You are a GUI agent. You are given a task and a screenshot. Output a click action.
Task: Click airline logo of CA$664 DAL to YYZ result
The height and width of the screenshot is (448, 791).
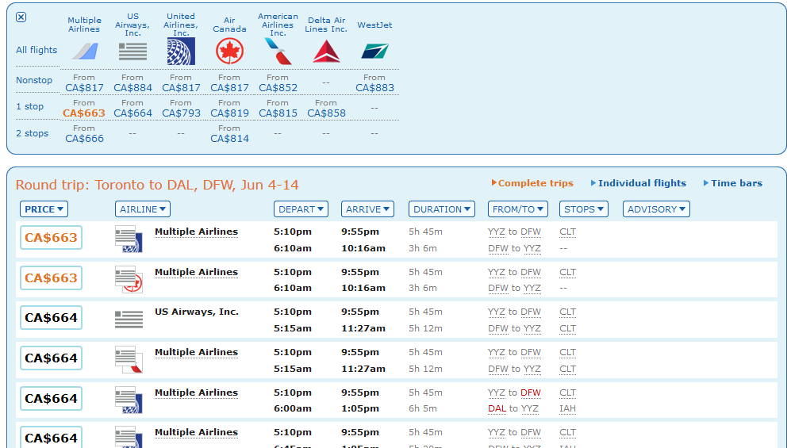[x=129, y=400]
